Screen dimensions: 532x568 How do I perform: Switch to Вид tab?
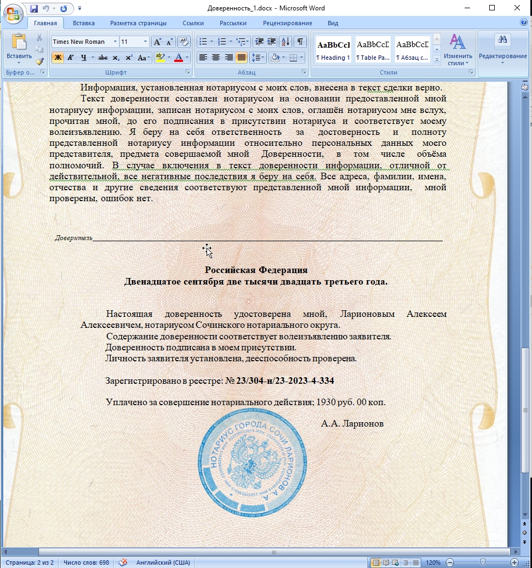pyautogui.click(x=333, y=23)
